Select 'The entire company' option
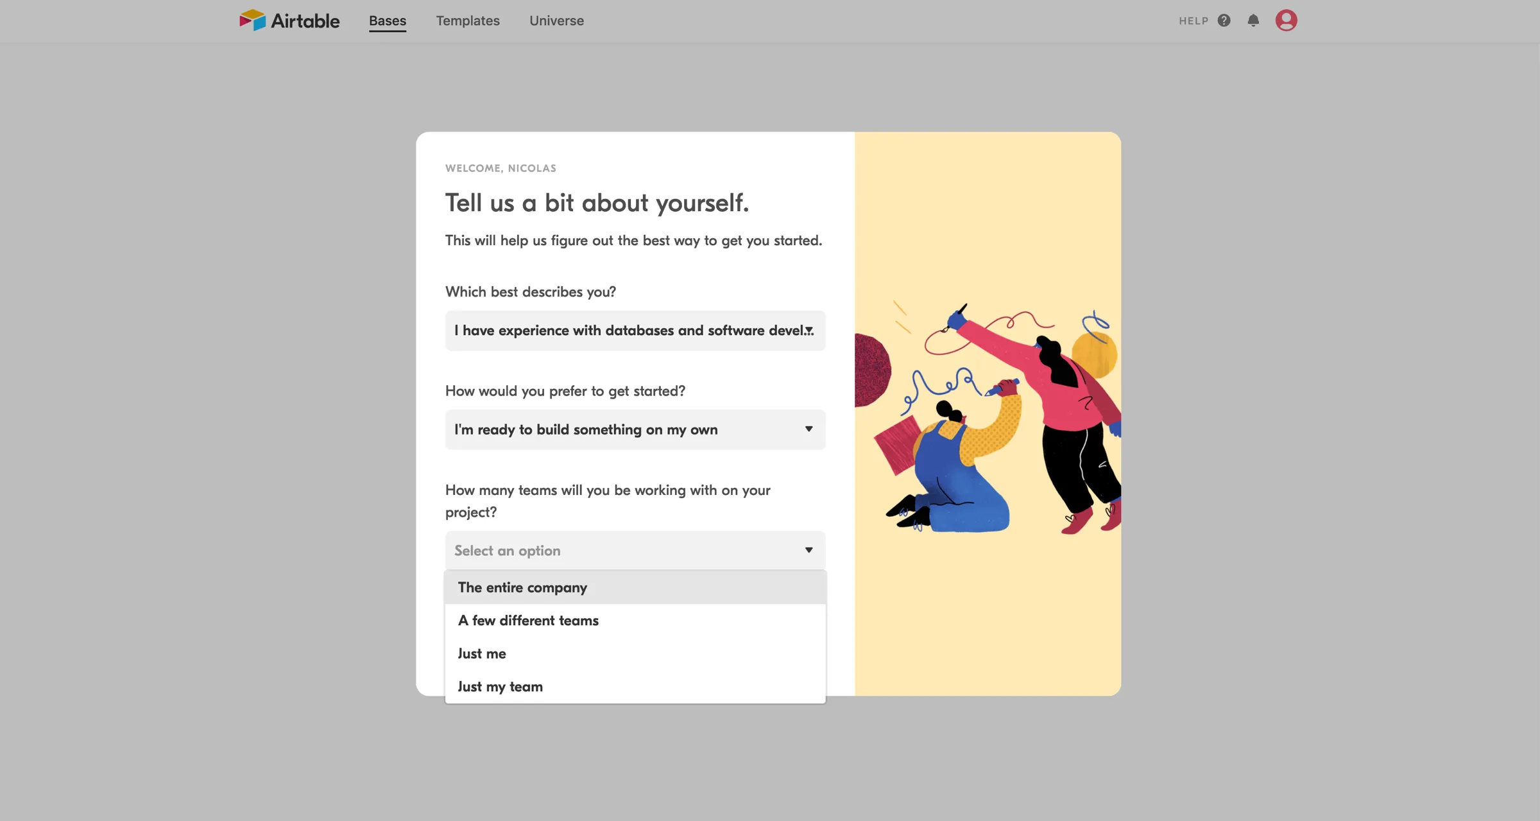Viewport: 1540px width, 821px height. [522, 585]
